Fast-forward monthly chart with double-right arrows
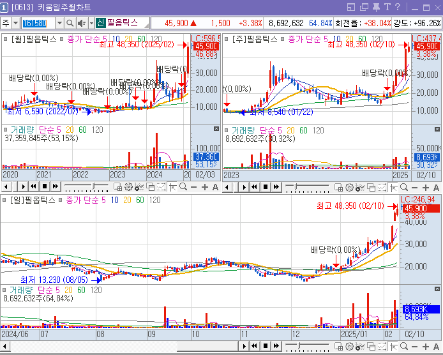Viewport: 443px width, 355px height. pyautogui.click(x=56, y=187)
